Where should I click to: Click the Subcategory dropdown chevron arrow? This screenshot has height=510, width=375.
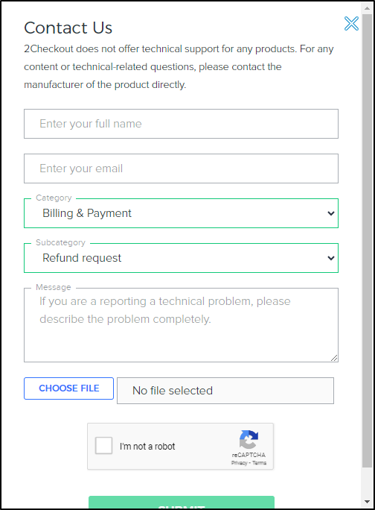pyautogui.click(x=331, y=258)
